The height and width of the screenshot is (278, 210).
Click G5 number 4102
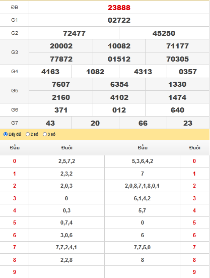pos(119,97)
